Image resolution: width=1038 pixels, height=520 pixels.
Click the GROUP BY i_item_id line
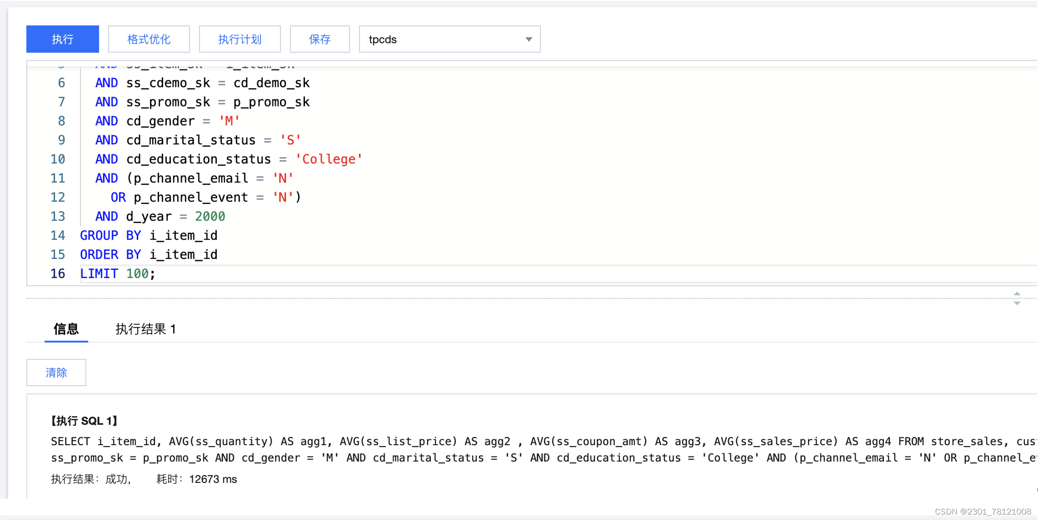[149, 236]
